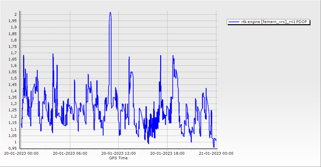Select the y-axis tick label 1,25
Viewport: 321px width, 167px height.
click(12, 110)
